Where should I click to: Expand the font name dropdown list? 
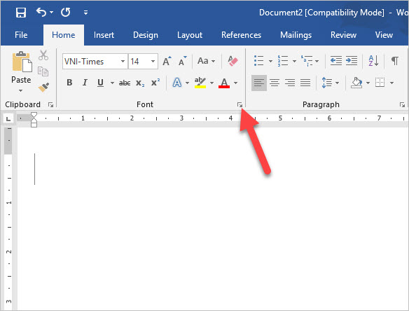[123, 62]
